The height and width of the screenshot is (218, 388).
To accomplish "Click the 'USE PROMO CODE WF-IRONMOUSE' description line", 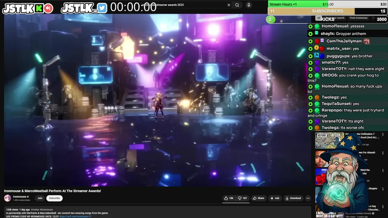I will coord(32,216).
